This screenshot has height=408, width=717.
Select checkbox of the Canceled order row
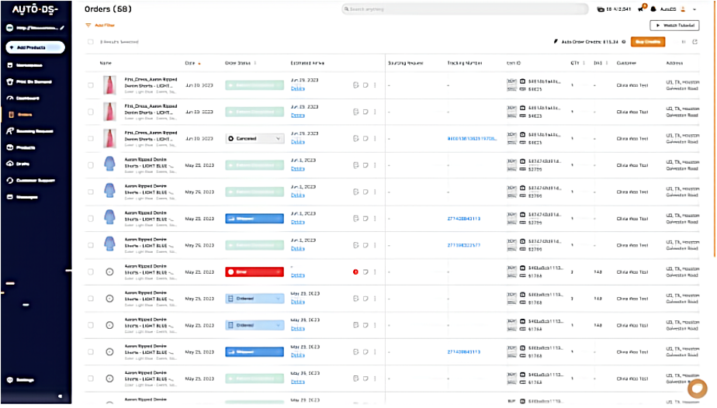tap(91, 138)
